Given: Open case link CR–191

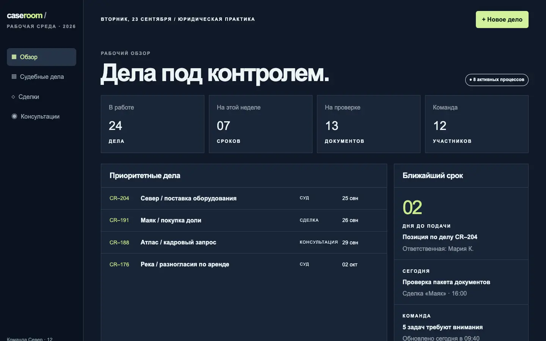Looking at the screenshot, I should point(119,220).
